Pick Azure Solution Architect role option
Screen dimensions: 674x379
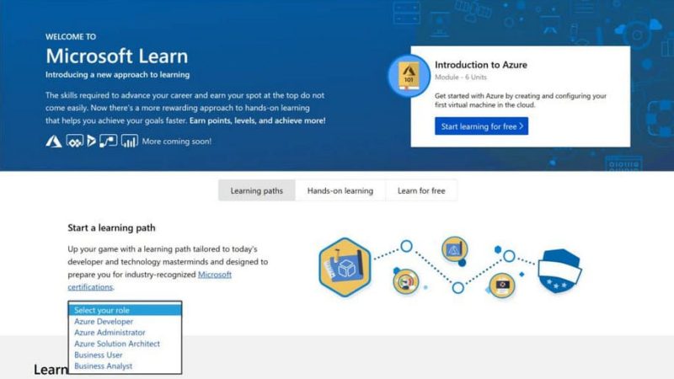116,344
